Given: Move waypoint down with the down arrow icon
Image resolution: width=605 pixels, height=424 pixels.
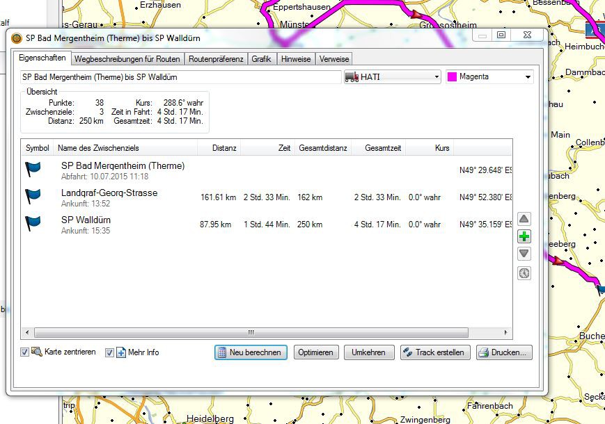Looking at the screenshot, I should pos(524,254).
